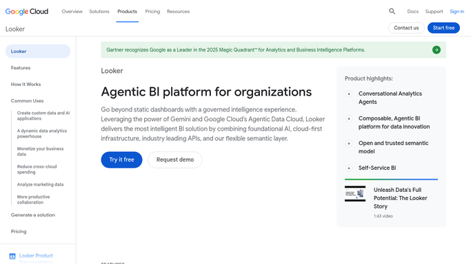Open Monetize your business data

(x=40, y=151)
